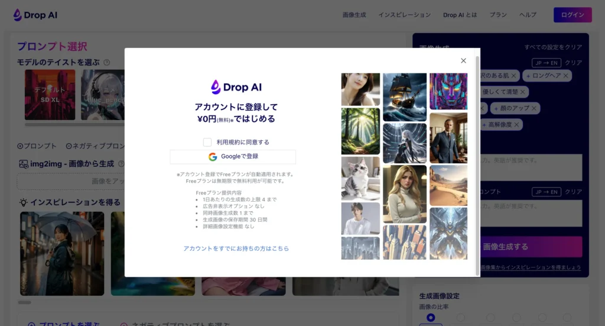The image size is (605, 326).
Task: Click the sunlit forest image in dialog
Action: pos(360,131)
